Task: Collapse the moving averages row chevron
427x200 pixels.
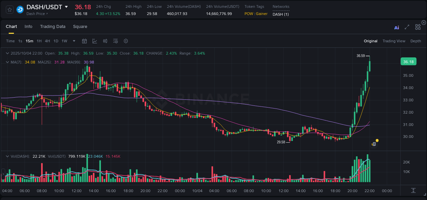Action: [8, 62]
